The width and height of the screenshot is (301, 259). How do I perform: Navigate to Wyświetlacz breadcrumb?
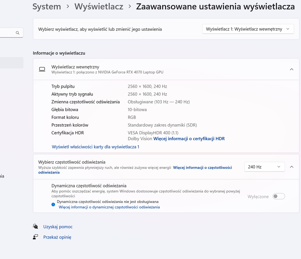click(99, 6)
